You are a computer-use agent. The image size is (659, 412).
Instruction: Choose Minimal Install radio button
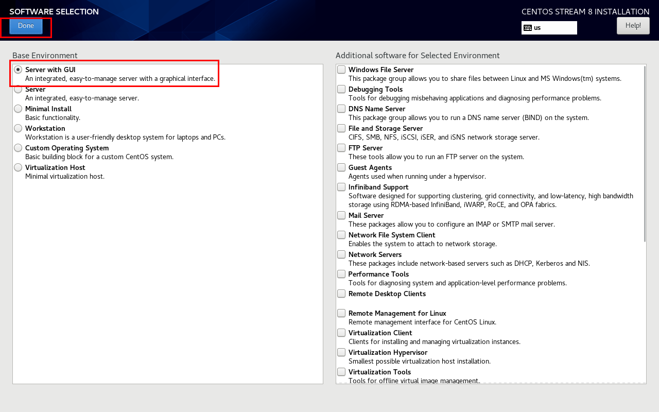point(18,109)
